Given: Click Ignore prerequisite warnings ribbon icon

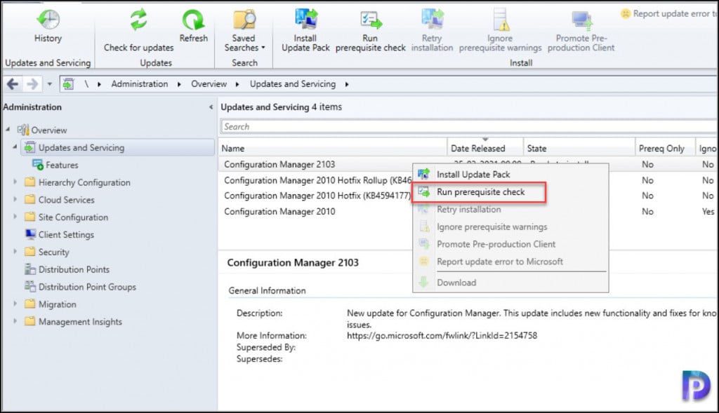Looking at the screenshot, I should pyautogui.click(x=501, y=20).
